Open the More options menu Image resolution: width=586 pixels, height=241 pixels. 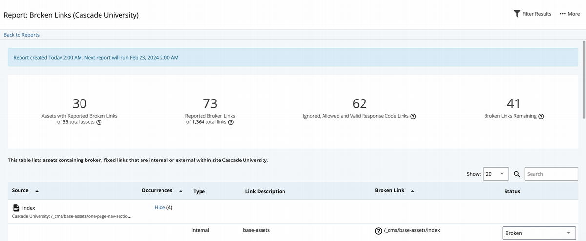(569, 14)
